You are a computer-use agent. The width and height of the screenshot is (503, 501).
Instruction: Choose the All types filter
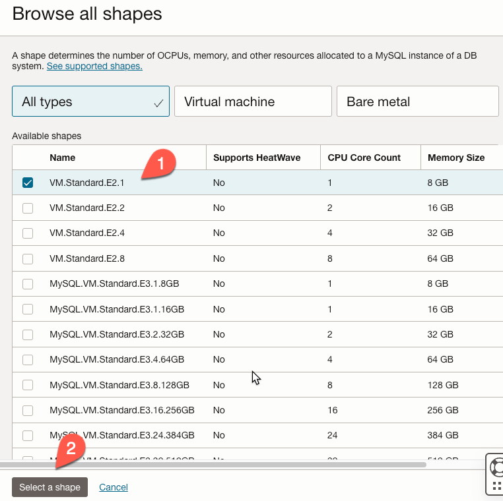point(91,102)
